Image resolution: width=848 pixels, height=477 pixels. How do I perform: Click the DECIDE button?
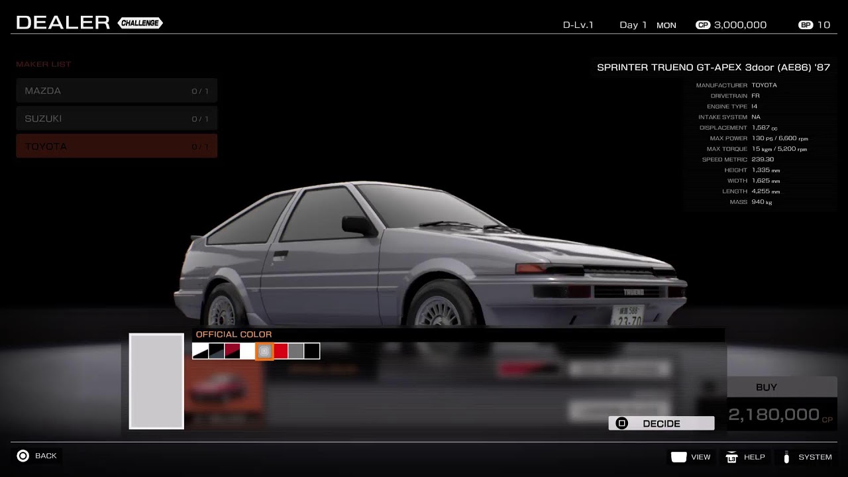point(661,423)
